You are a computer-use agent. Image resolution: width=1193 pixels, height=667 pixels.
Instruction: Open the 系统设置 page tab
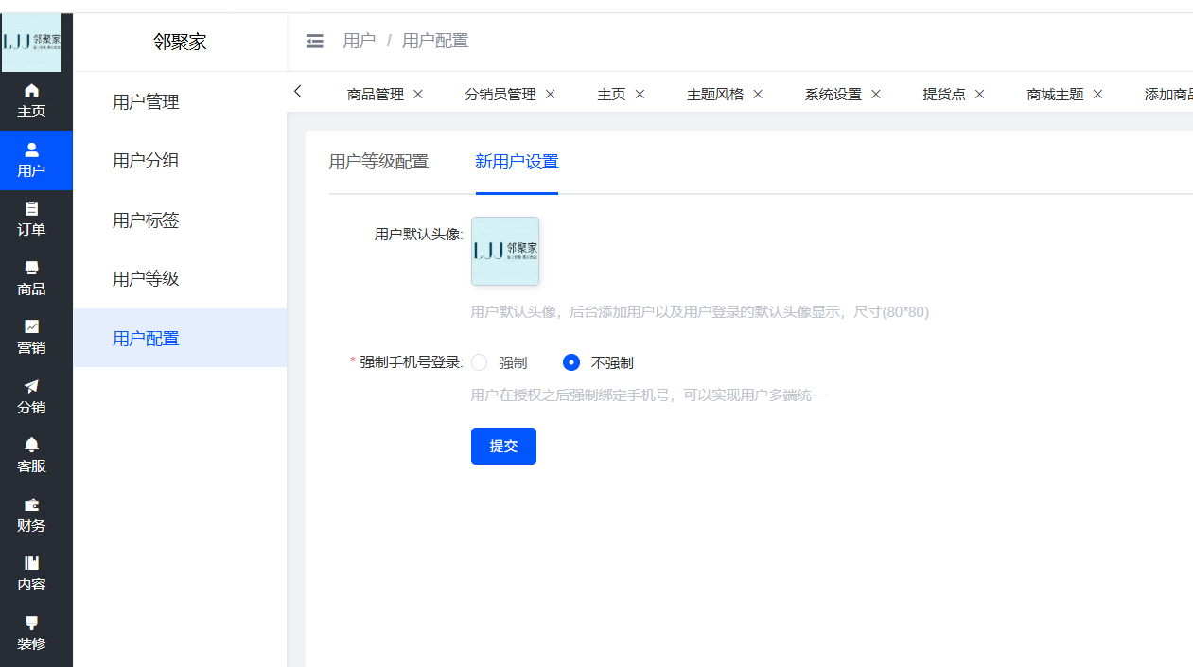833,94
